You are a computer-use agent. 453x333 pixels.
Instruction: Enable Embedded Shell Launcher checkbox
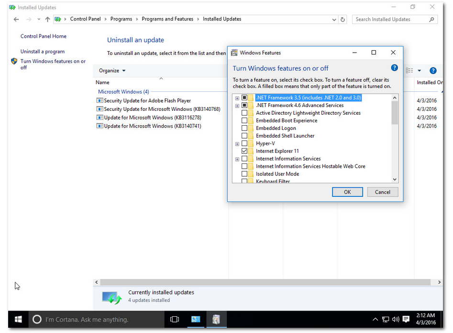coord(244,136)
